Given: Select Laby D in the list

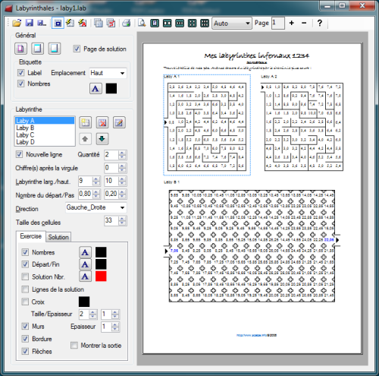Looking at the screenshot, I should click(x=45, y=142).
